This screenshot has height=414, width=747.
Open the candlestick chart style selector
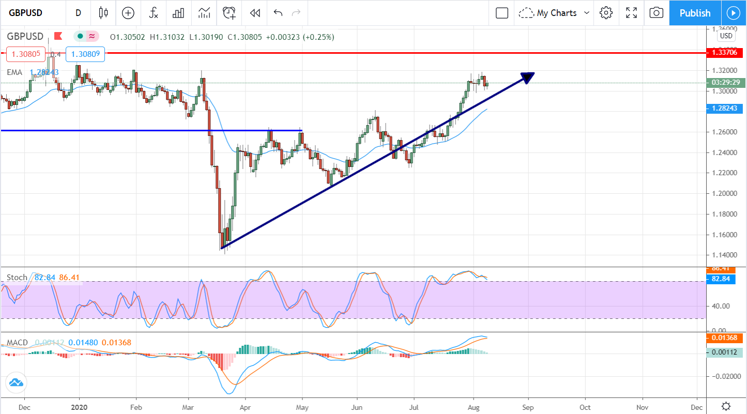click(x=103, y=13)
